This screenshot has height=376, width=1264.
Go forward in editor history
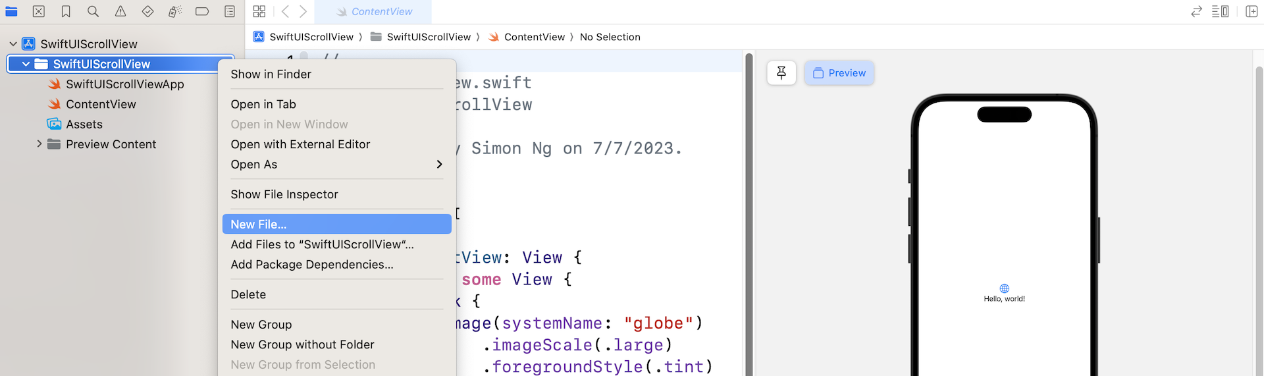point(303,11)
